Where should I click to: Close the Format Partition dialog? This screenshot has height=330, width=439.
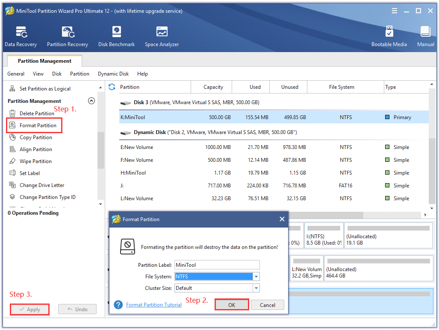point(282,219)
